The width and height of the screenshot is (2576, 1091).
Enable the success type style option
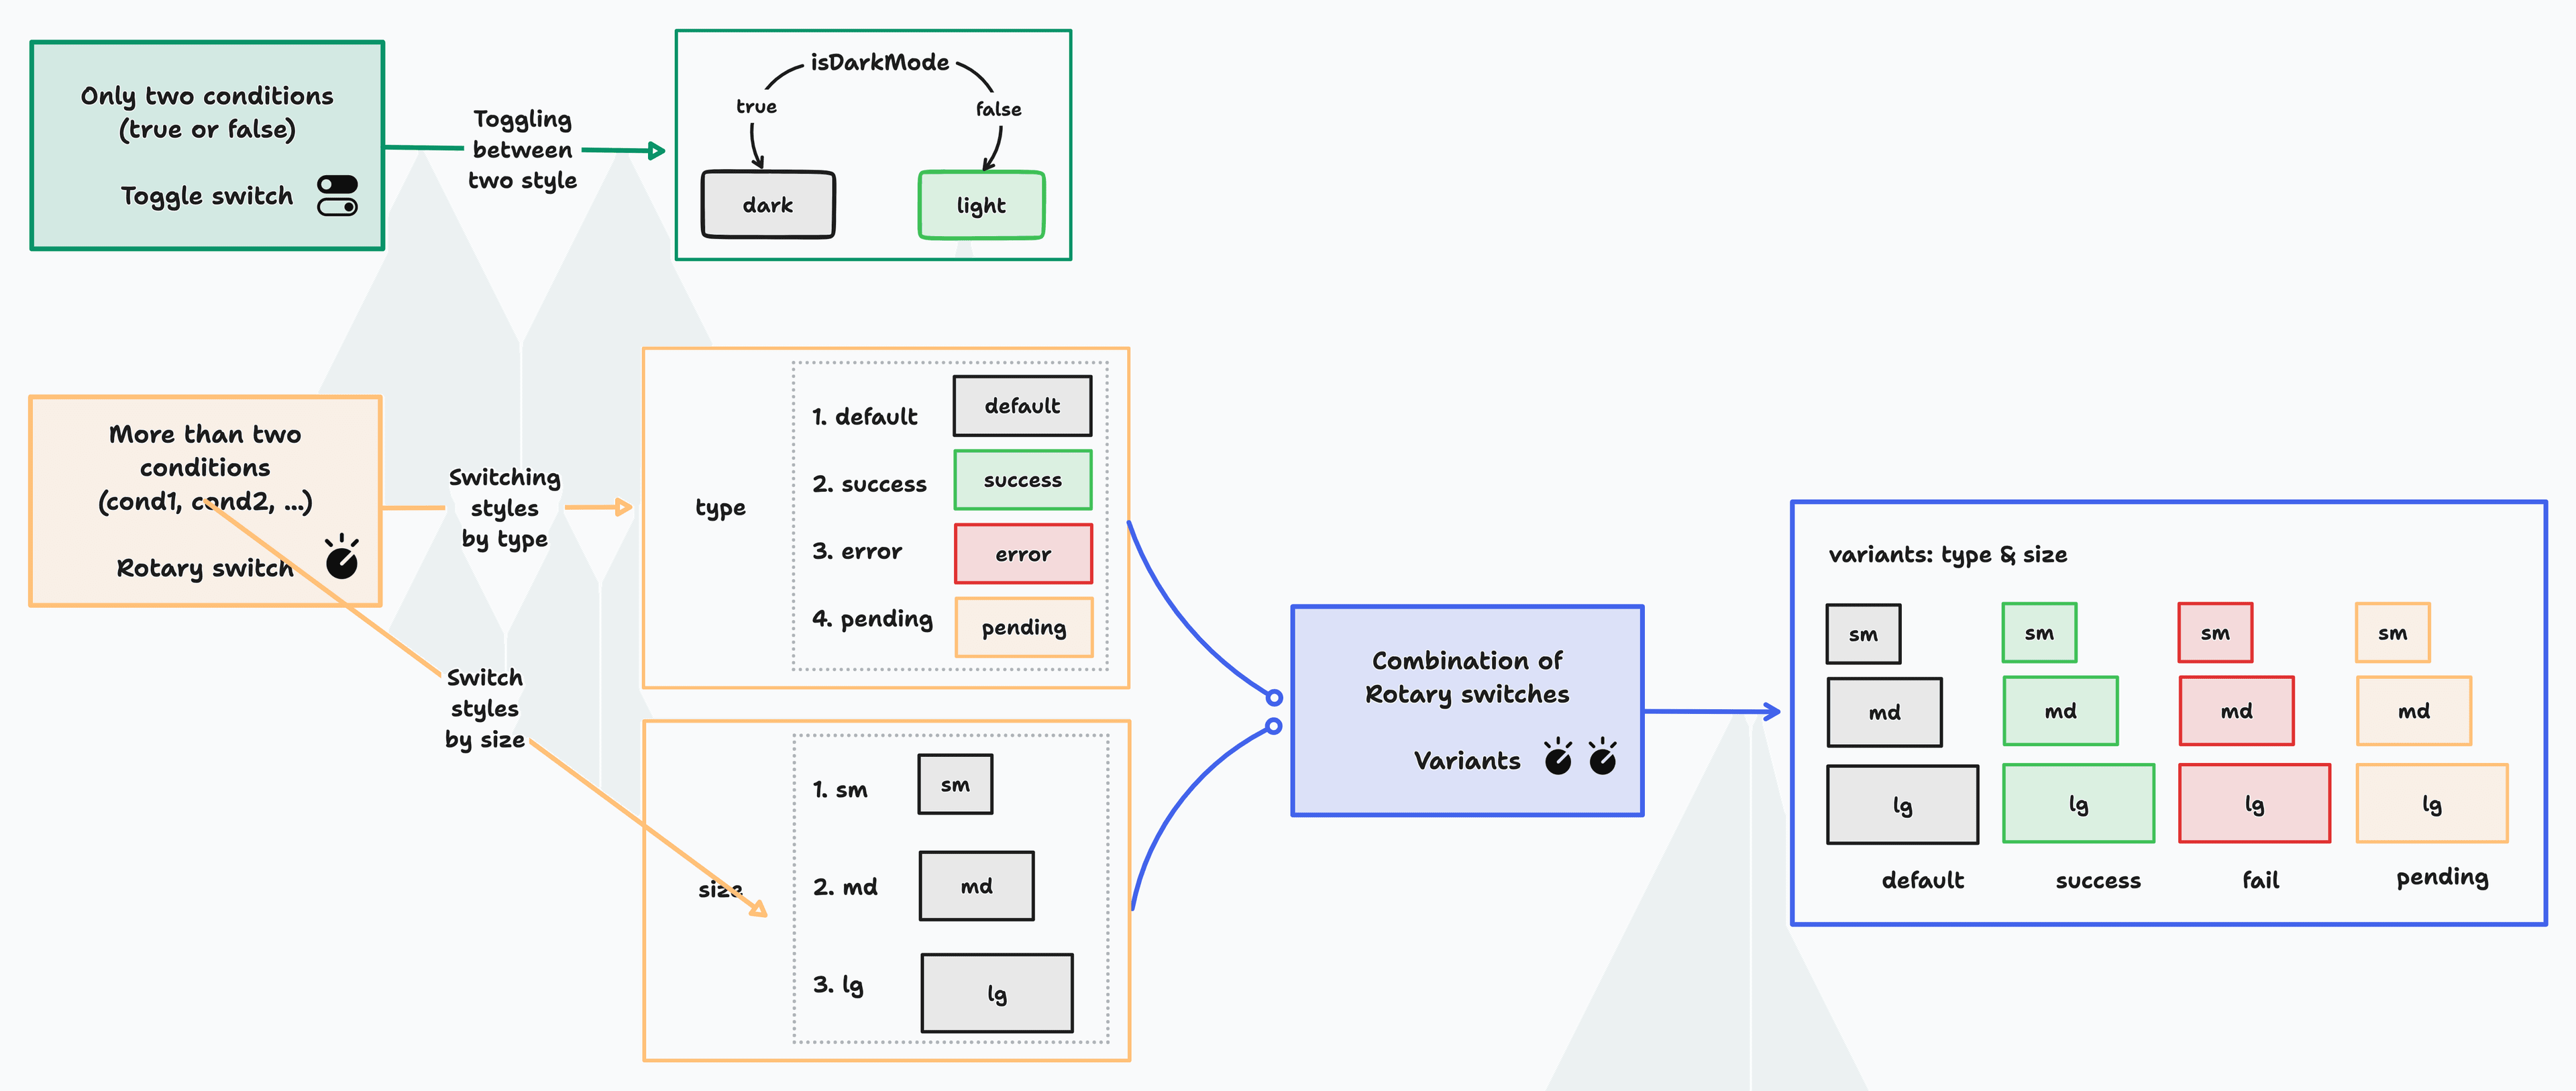coord(1010,509)
